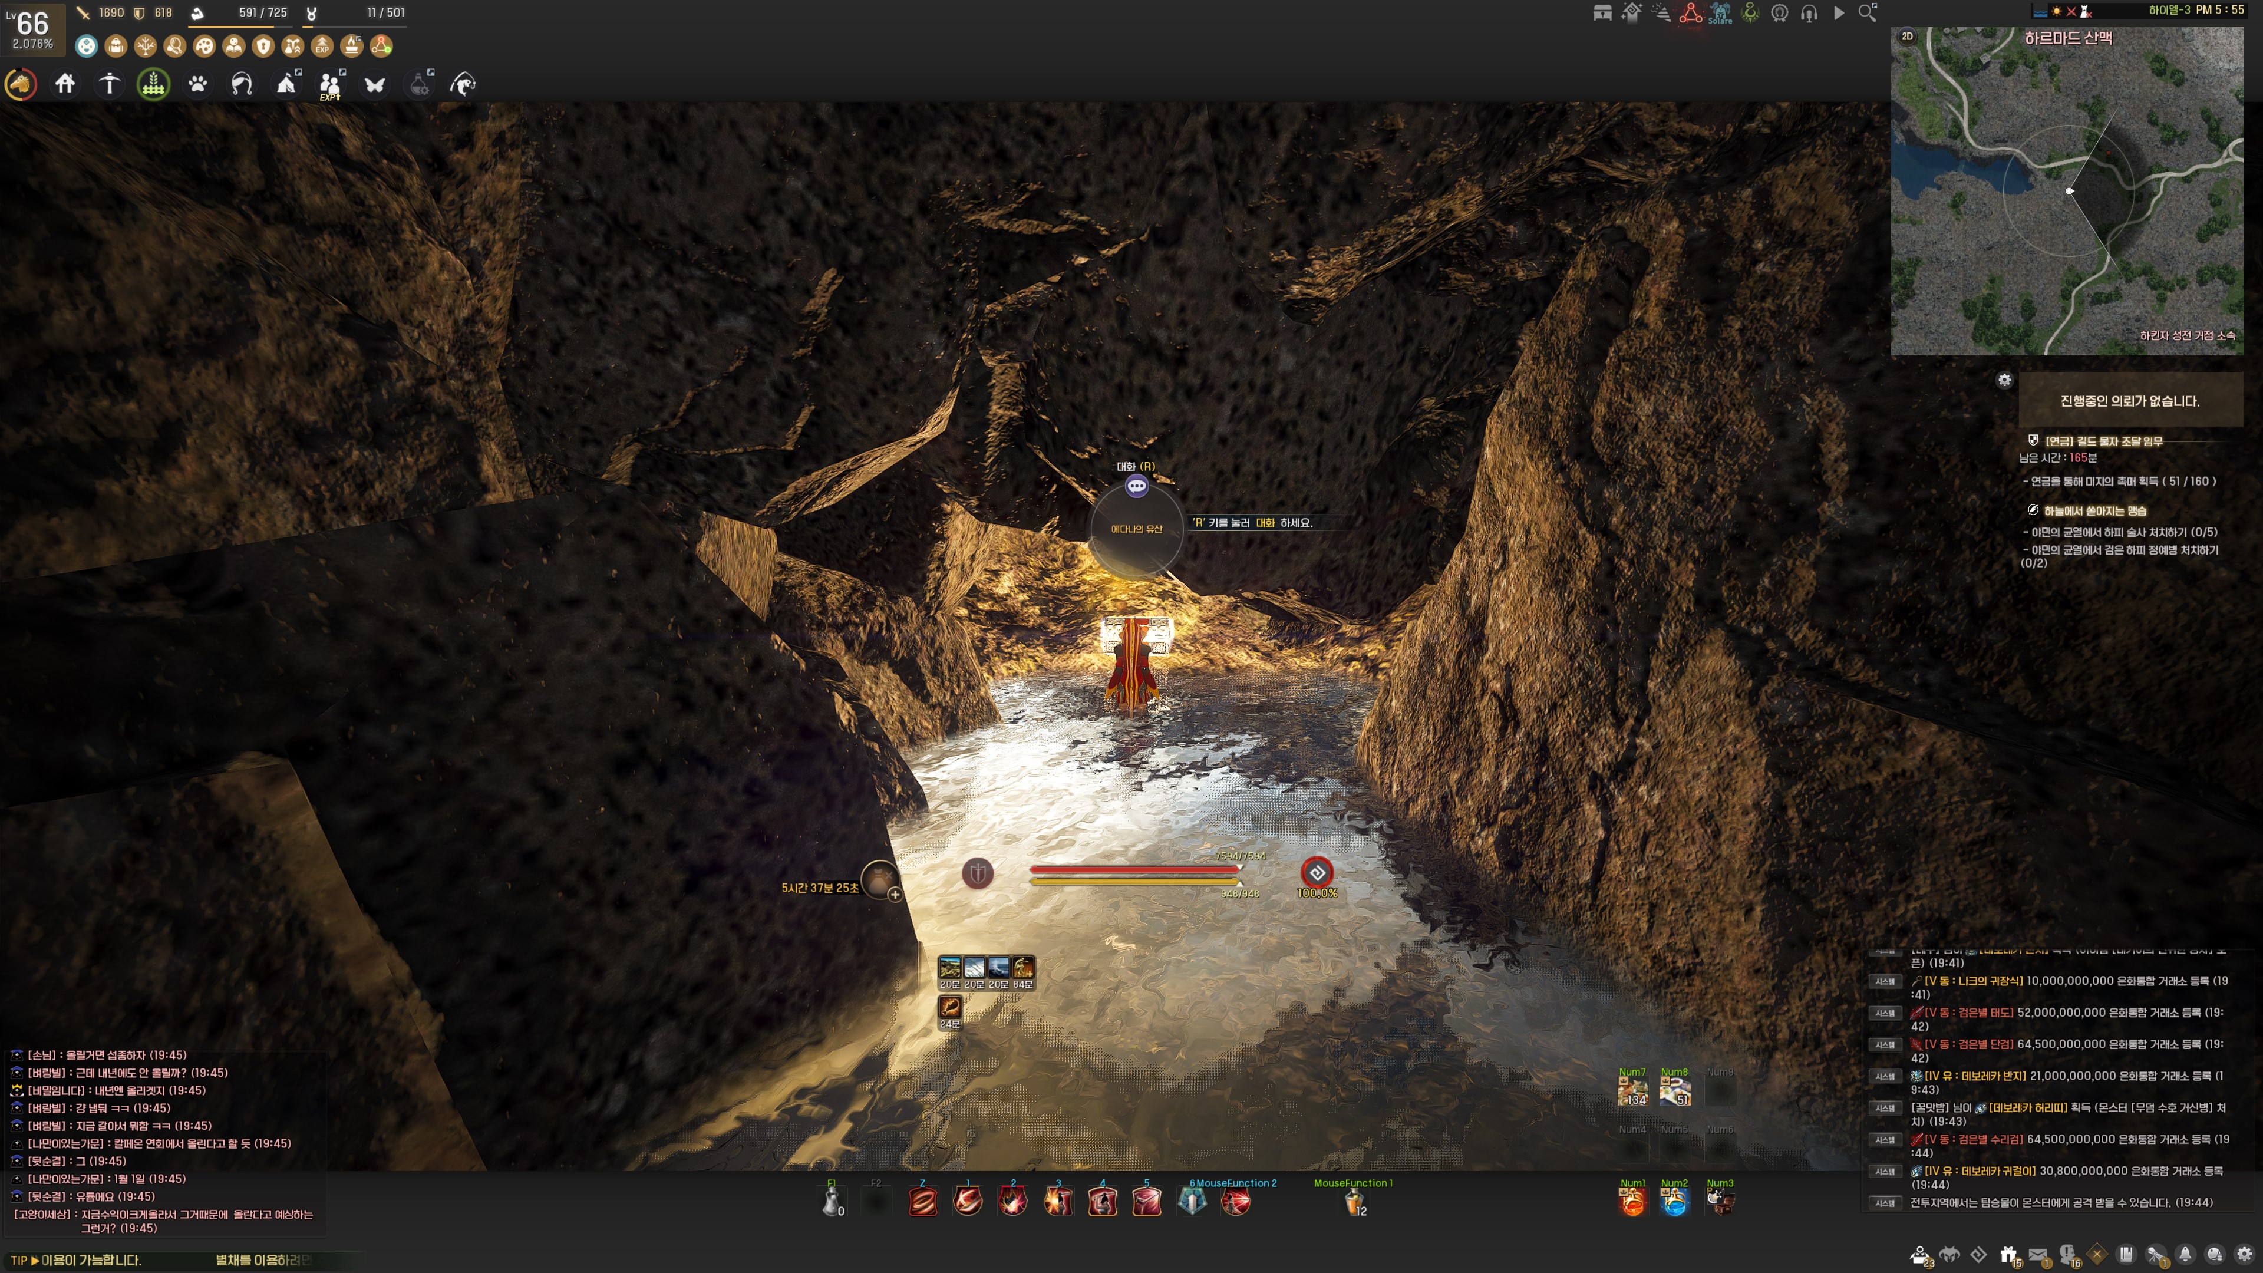Toggle the red triangle network icon at top

point(1690,12)
